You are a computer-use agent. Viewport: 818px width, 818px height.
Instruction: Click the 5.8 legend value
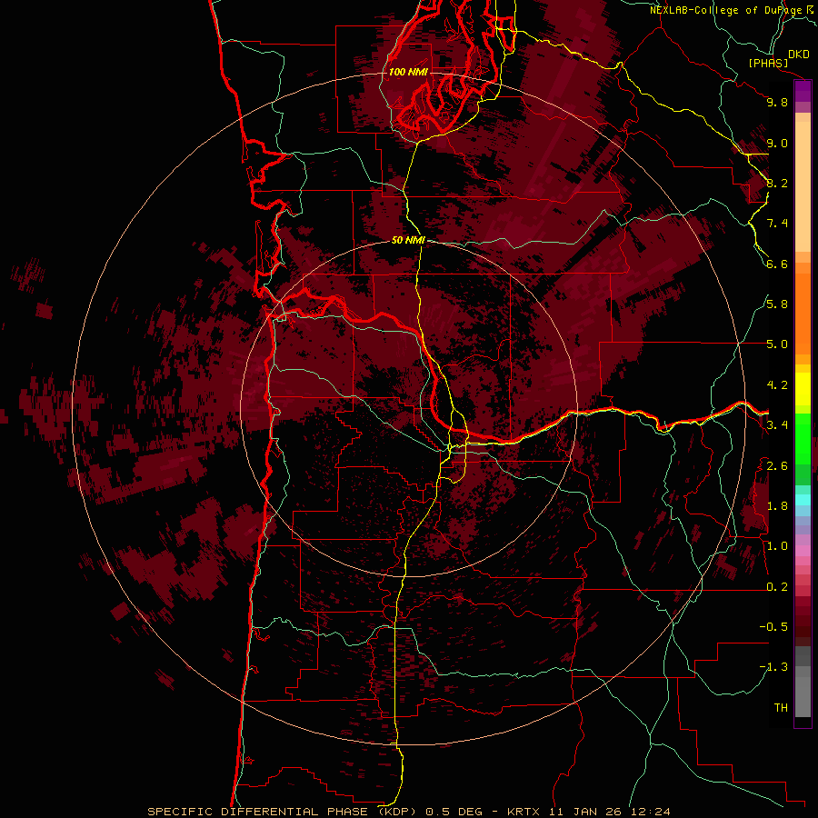click(777, 304)
